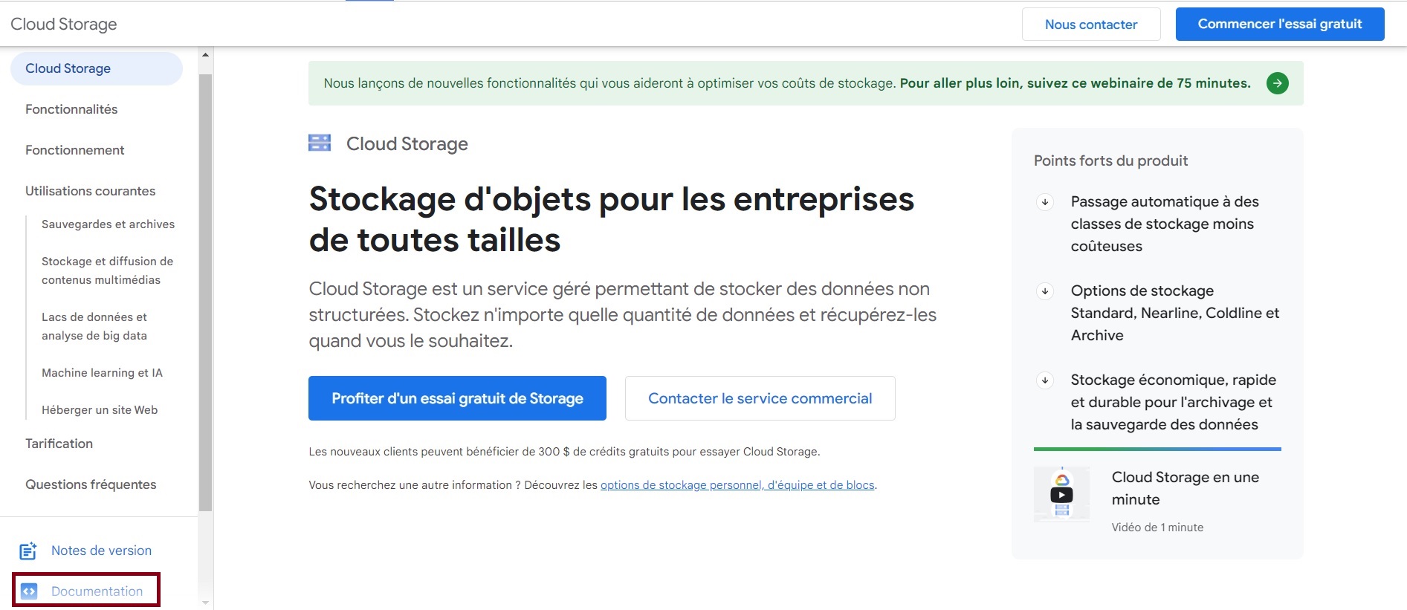Expand the Options de stockage Standard, Nearline arrow

pos(1045,291)
